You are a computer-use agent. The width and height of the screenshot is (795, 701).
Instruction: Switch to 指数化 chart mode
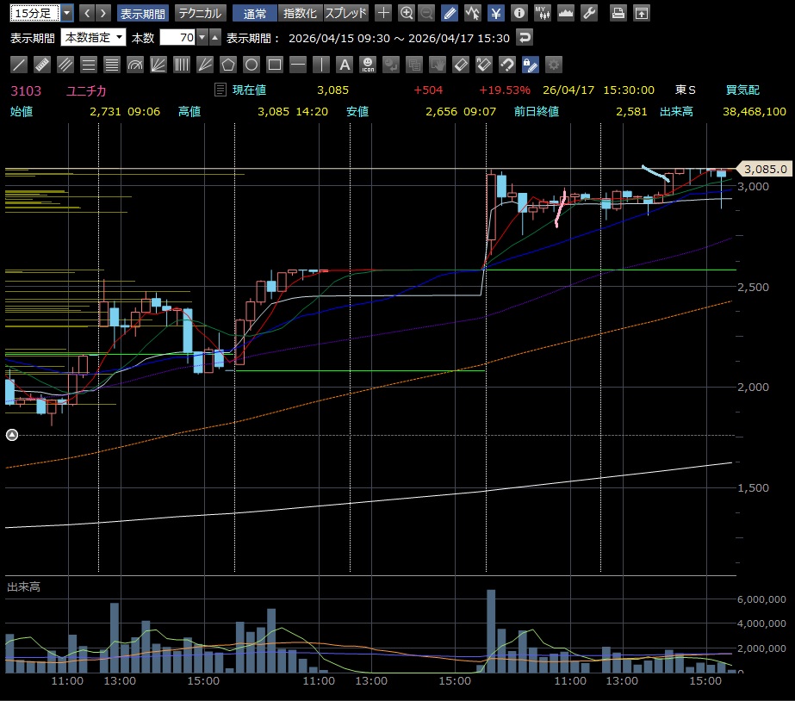click(x=301, y=13)
